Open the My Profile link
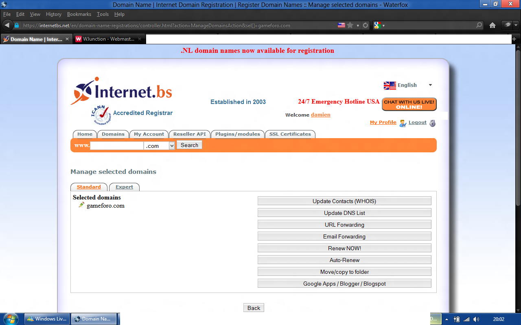This screenshot has width=521, height=325. pos(383,122)
